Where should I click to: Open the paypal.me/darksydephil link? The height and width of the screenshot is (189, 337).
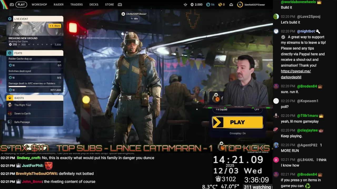coord(296,74)
